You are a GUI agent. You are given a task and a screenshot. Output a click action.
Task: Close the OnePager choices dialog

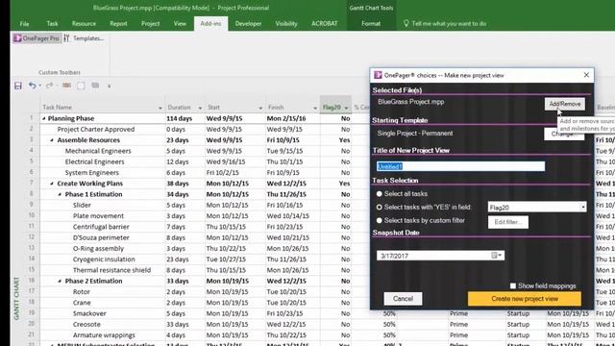586,75
